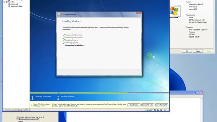Click the Installing updates text

pos(72,43)
